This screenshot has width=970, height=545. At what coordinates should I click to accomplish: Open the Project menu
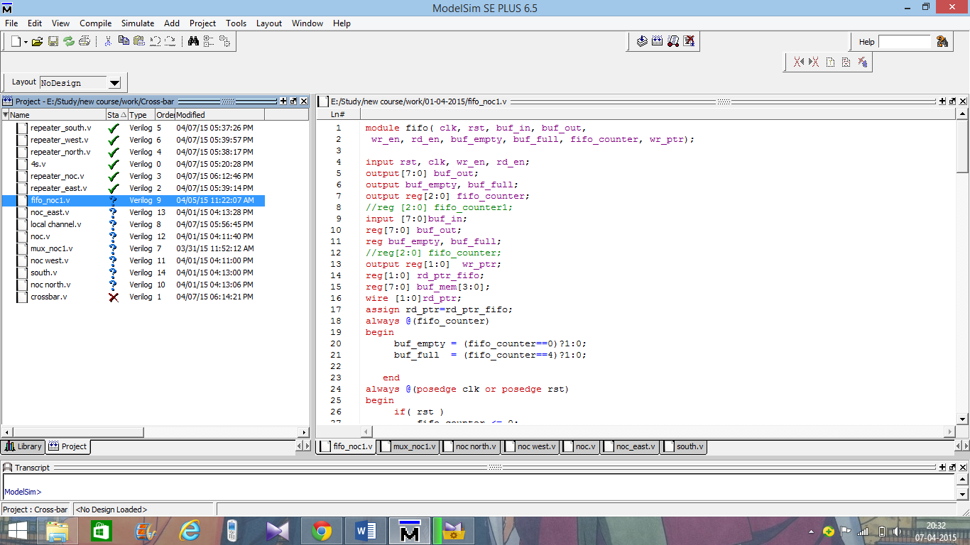(x=202, y=23)
